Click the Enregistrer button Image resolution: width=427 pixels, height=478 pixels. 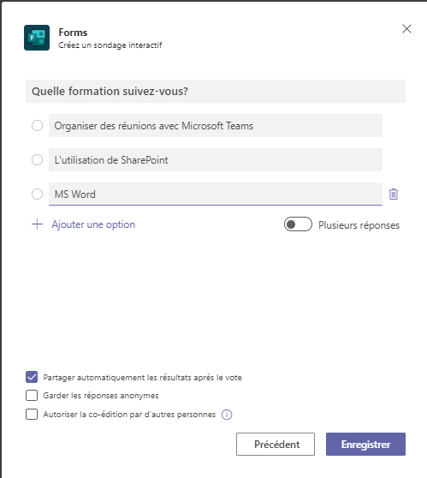click(x=365, y=444)
